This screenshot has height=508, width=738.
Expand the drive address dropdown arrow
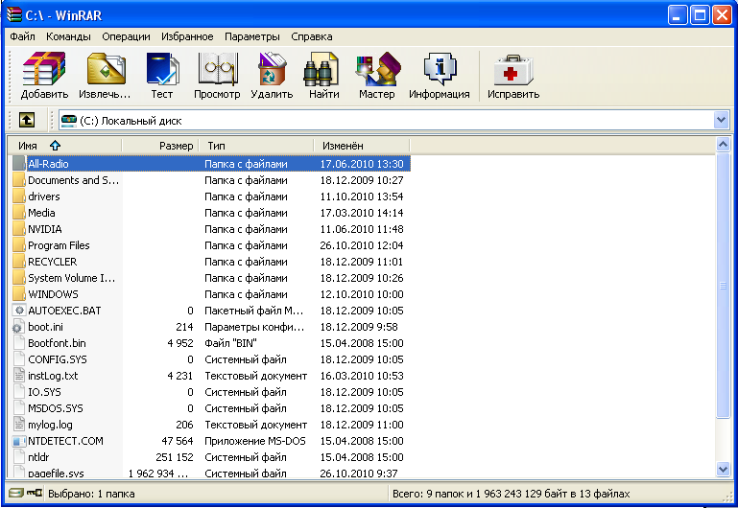tap(721, 120)
